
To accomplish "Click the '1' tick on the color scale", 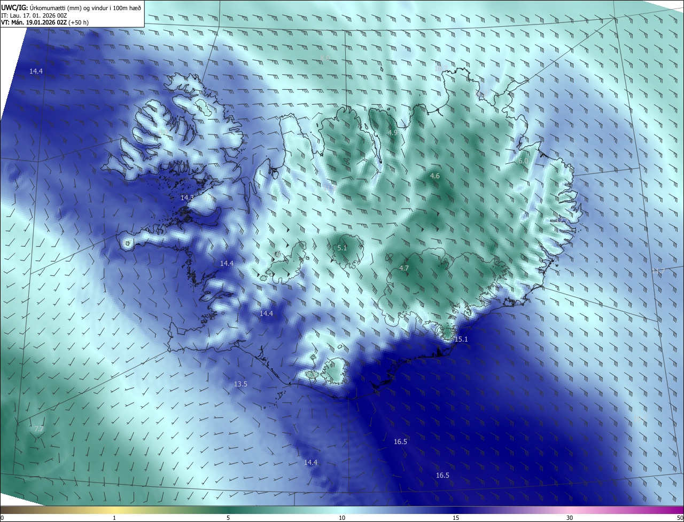I will click(x=114, y=518).
